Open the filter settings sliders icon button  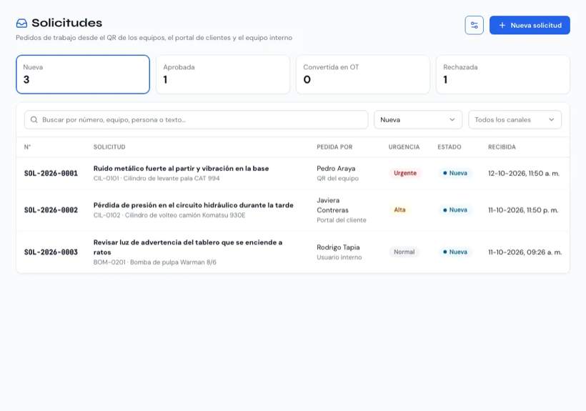(x=474, y=25)
